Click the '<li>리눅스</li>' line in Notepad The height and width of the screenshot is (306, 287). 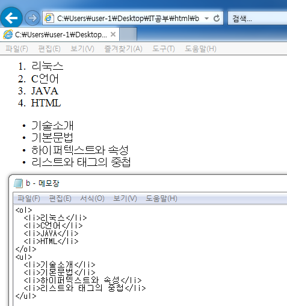[55, 218]
